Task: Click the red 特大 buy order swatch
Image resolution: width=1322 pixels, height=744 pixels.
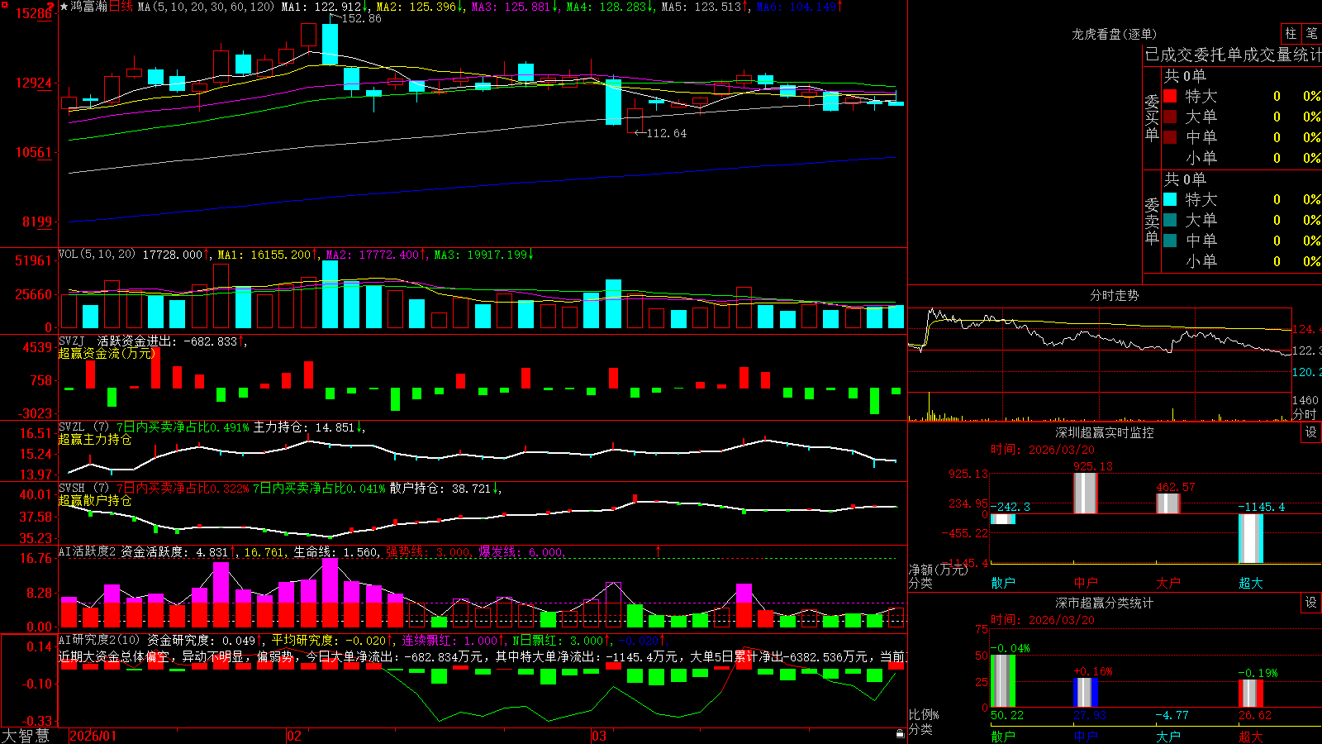Action: pos(1170,96)
